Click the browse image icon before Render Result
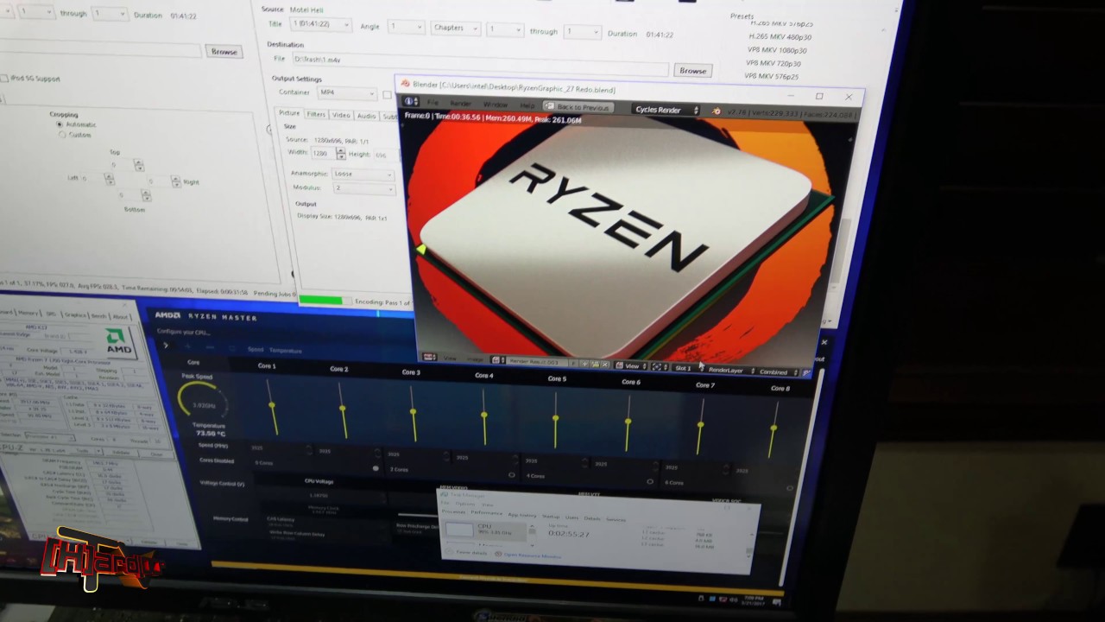The width and height of the screenshot is (1105, 622). point(497,360)
